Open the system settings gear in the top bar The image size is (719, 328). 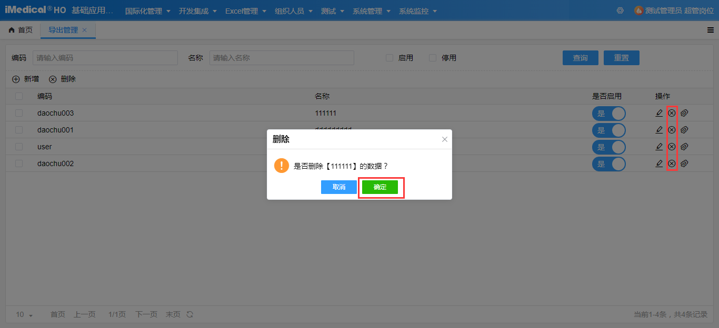[620, 10]
